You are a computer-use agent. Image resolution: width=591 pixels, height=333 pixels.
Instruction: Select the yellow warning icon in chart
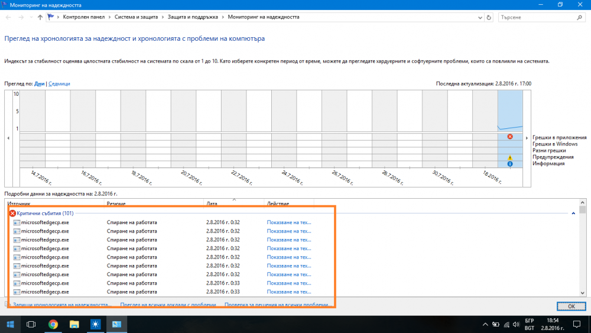[x=510, y=158]
